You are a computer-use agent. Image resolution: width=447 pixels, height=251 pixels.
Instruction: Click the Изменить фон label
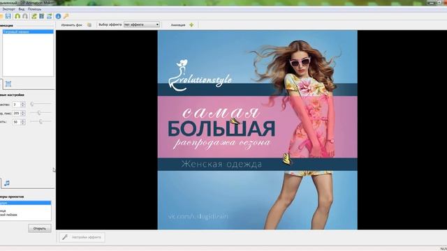pos(71,25)
